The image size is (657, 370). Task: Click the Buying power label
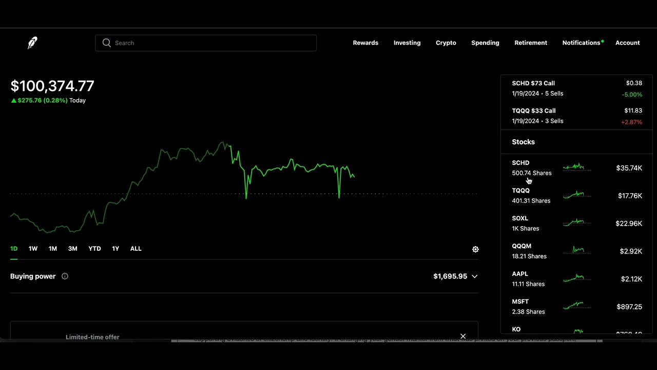(33, 276)
